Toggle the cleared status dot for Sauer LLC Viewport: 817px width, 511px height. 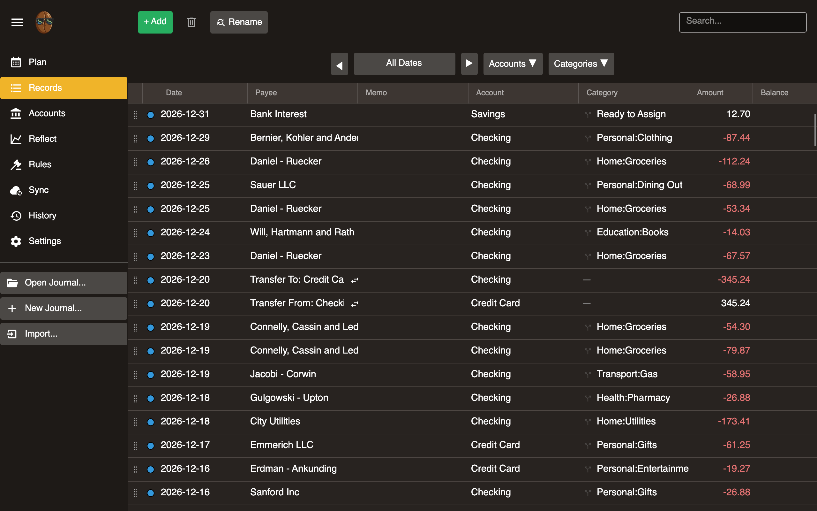click(151, 186)
